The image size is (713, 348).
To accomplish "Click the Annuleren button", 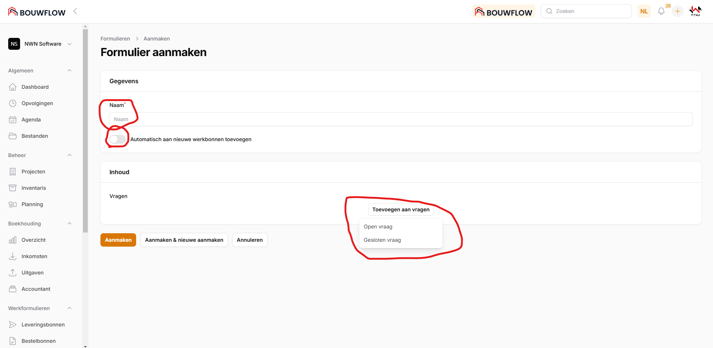I will (250, 240).
